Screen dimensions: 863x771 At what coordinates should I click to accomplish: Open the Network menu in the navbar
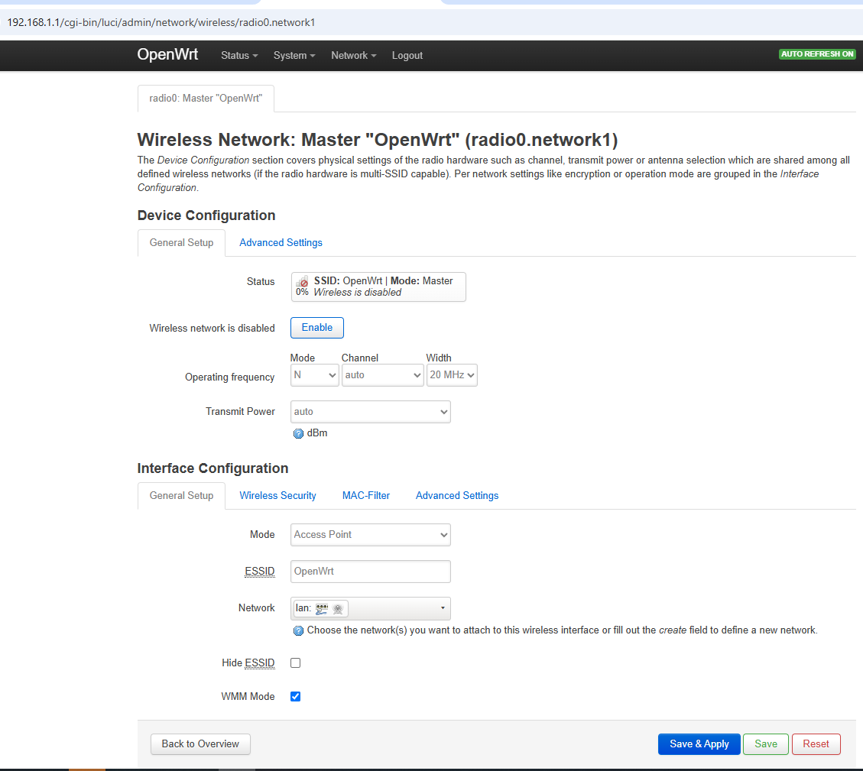tap(354, 56)
